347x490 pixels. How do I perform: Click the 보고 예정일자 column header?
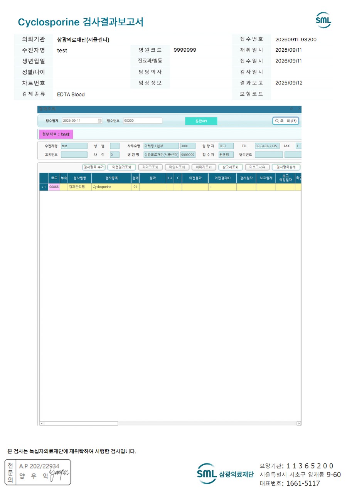point(285,178)
